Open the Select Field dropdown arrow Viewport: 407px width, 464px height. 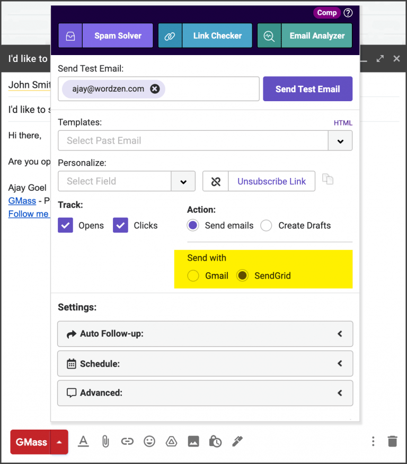183,181
